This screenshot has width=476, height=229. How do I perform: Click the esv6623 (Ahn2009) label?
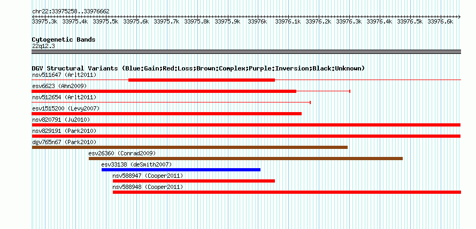(x=59, y=86)
